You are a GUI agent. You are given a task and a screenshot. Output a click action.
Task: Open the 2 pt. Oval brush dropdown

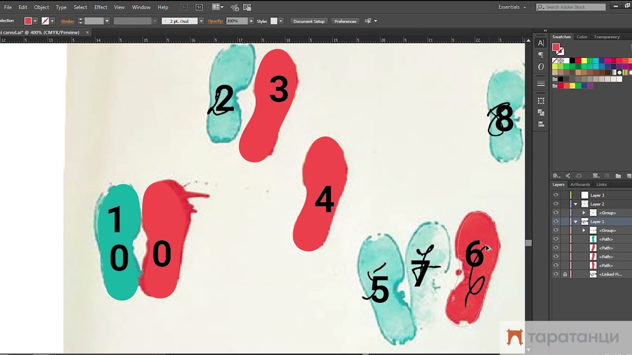click(201, 21)
